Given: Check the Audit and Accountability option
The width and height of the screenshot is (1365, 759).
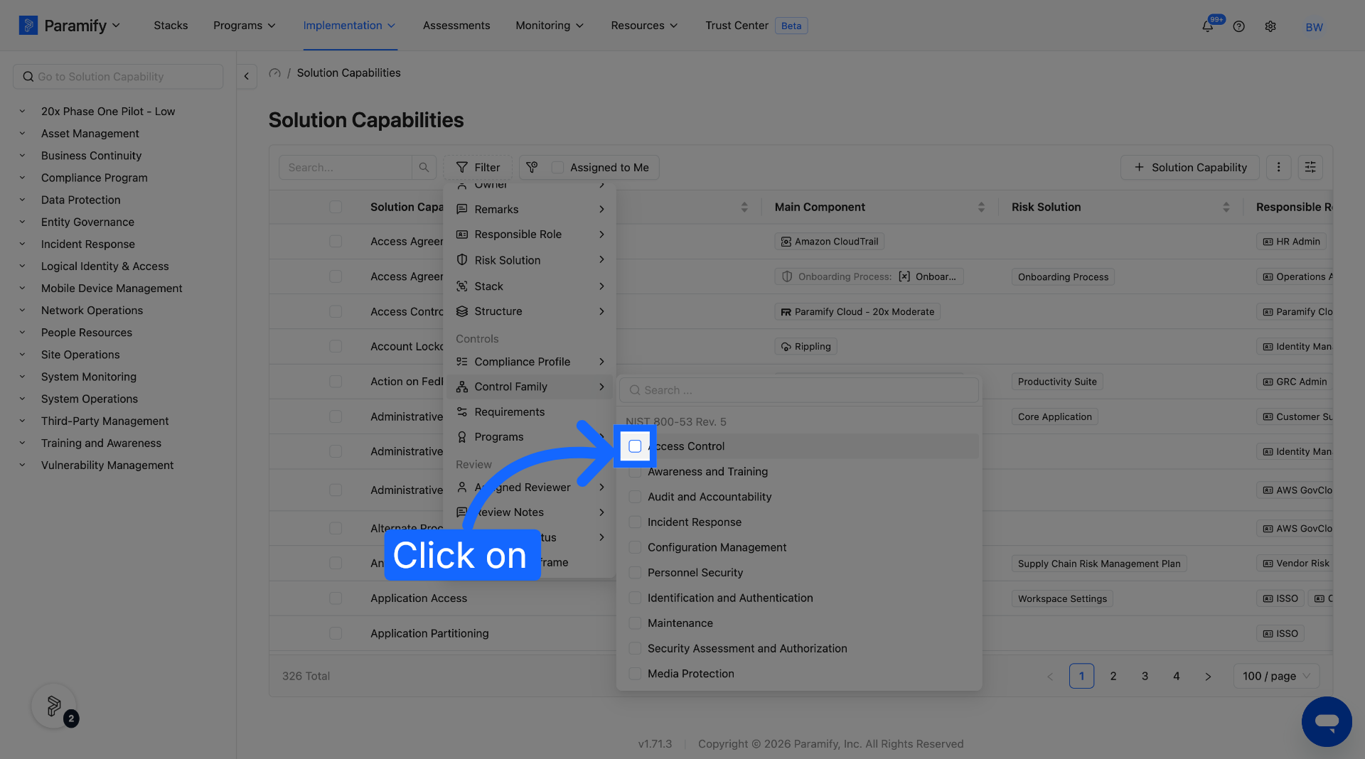Looking at the screenshot, I should pyautogui.click(x=635, y=497).
